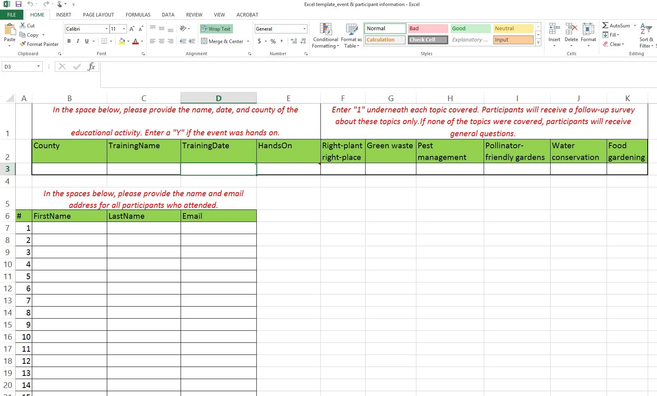Save the workbook via Quick Access toolbar
Viewport: 657px width, 396px height.
pos(18,4)
